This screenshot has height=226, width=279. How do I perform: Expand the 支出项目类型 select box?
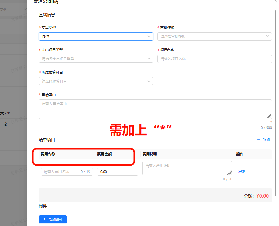click(96, 59)
